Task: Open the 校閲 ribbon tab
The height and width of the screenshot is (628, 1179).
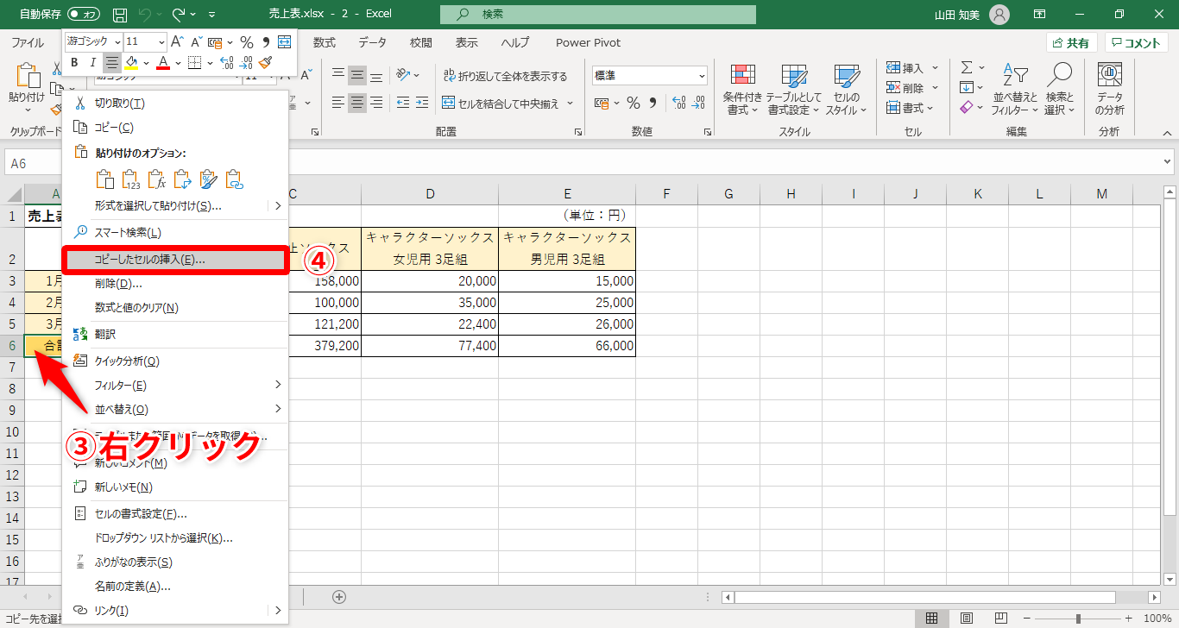Action: tap(420, 42)
